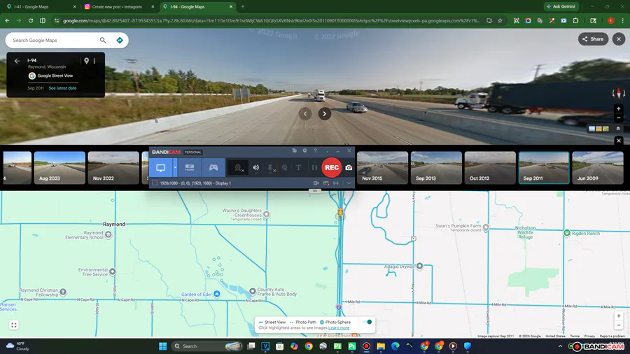Viewport: 630px width, 354px height.
Task: Move Street View backward with left arrow
Action: pos(305,113)
